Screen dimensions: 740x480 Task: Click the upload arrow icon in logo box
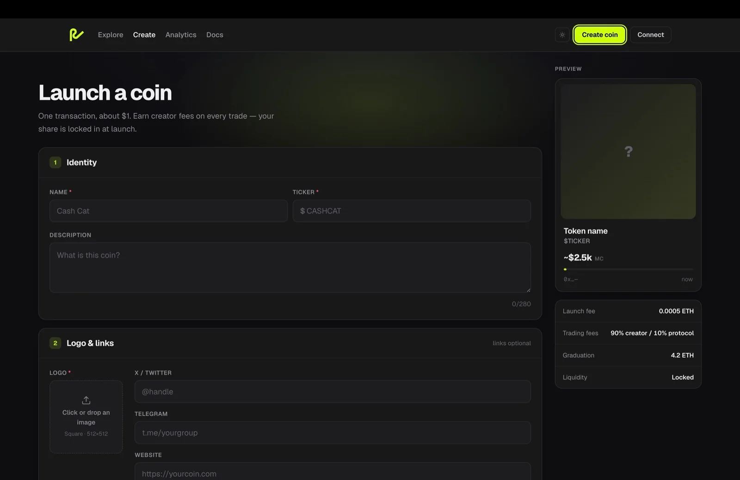pyautogui.click(x=86, y=400)
